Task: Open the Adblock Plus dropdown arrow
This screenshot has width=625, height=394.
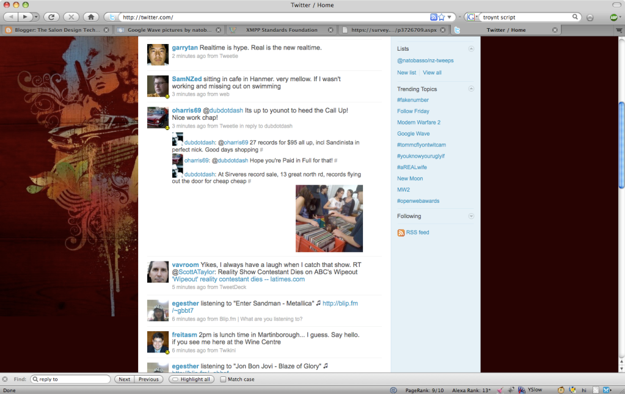Action: click(x=620, y=17)
